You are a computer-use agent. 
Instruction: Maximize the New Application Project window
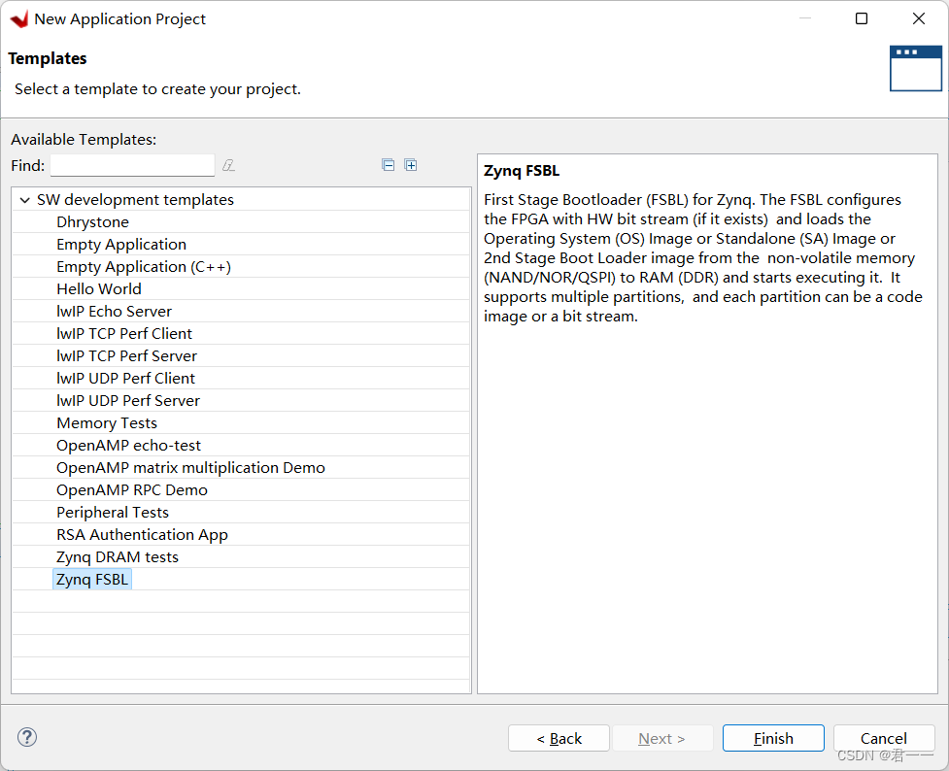(862, 18)
